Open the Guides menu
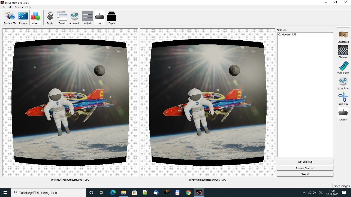Screen dimensions: 351x197 point(19,7)
